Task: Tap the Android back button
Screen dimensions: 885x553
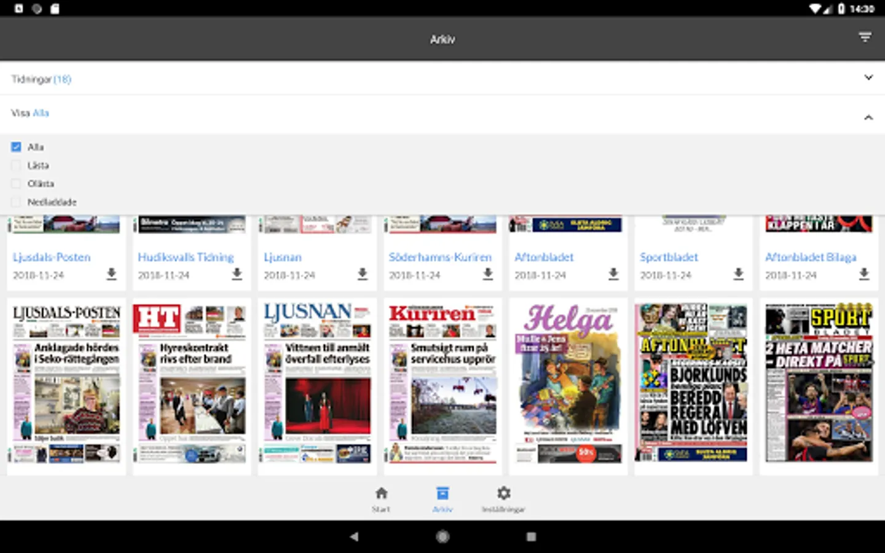Action: pyautogui.click(x=354, y=536)
